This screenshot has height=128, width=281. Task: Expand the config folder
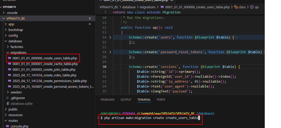point(6,36)
